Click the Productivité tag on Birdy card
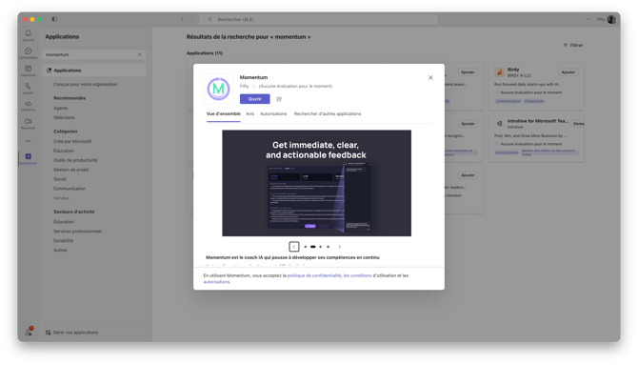The height and width of the screenshot is (365, 638). point(533,101)
